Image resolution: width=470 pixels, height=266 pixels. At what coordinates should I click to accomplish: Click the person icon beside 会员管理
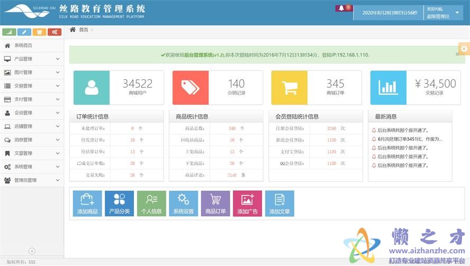7,113
